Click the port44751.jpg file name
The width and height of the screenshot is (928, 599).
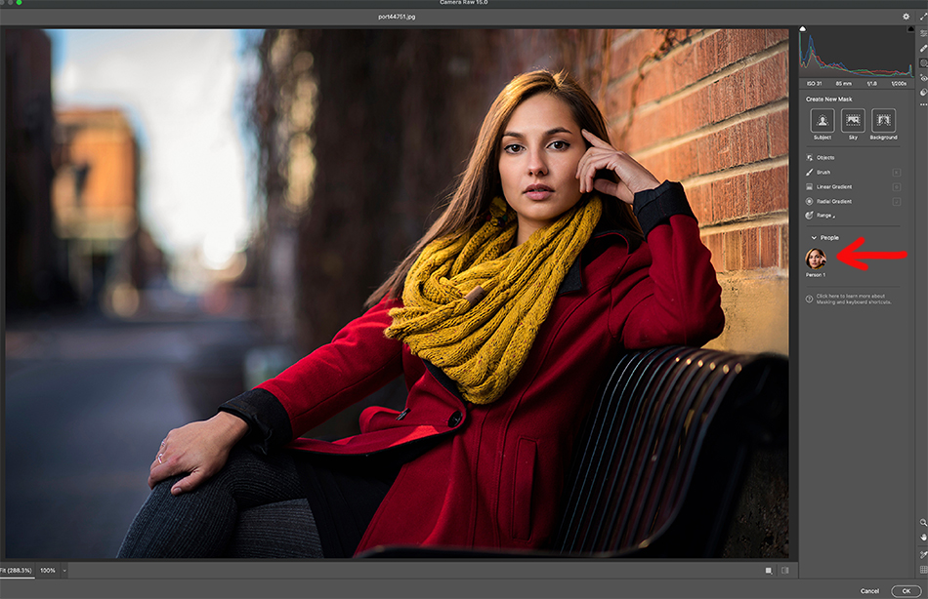pos(397,17)
